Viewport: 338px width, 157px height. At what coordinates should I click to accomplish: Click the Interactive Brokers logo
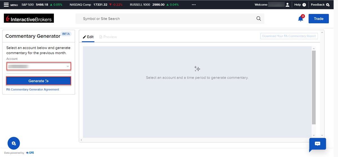29,18
